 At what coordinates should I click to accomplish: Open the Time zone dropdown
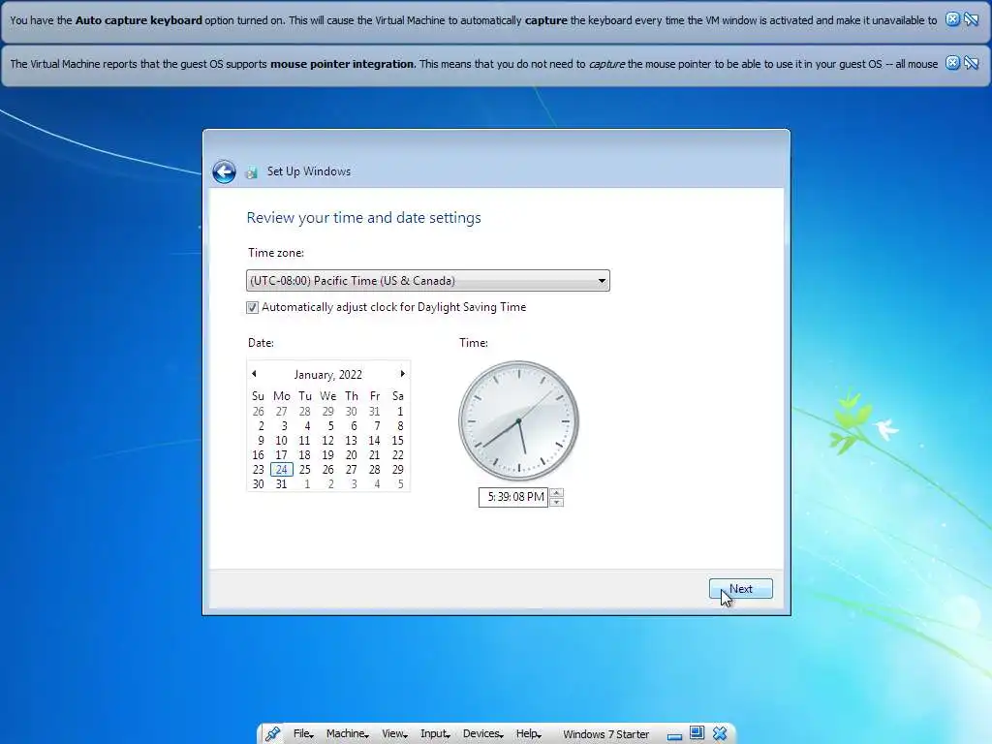point(427,280)
